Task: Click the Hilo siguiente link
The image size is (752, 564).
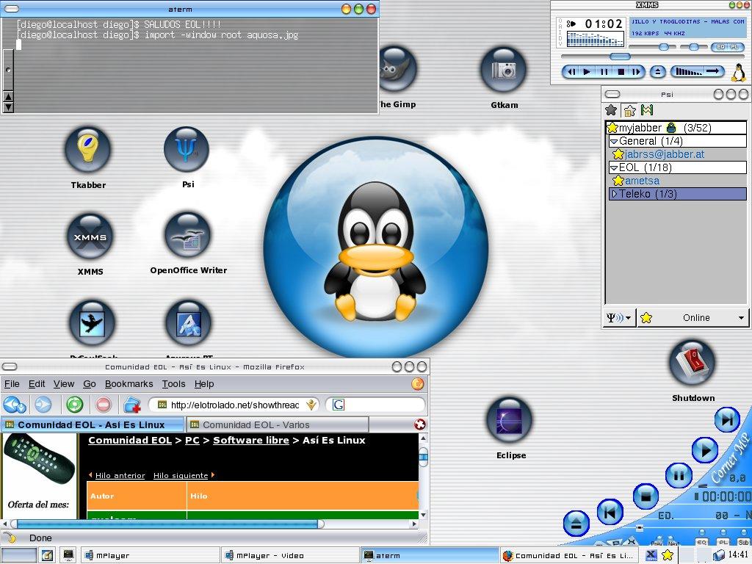Action: pyautogui.click(x=181, y=476)
